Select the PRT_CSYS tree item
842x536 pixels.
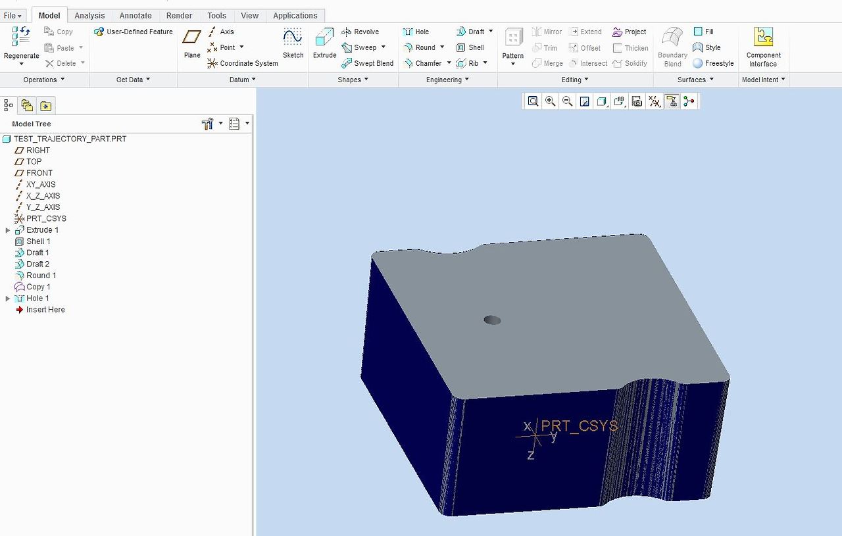[40, 218]
